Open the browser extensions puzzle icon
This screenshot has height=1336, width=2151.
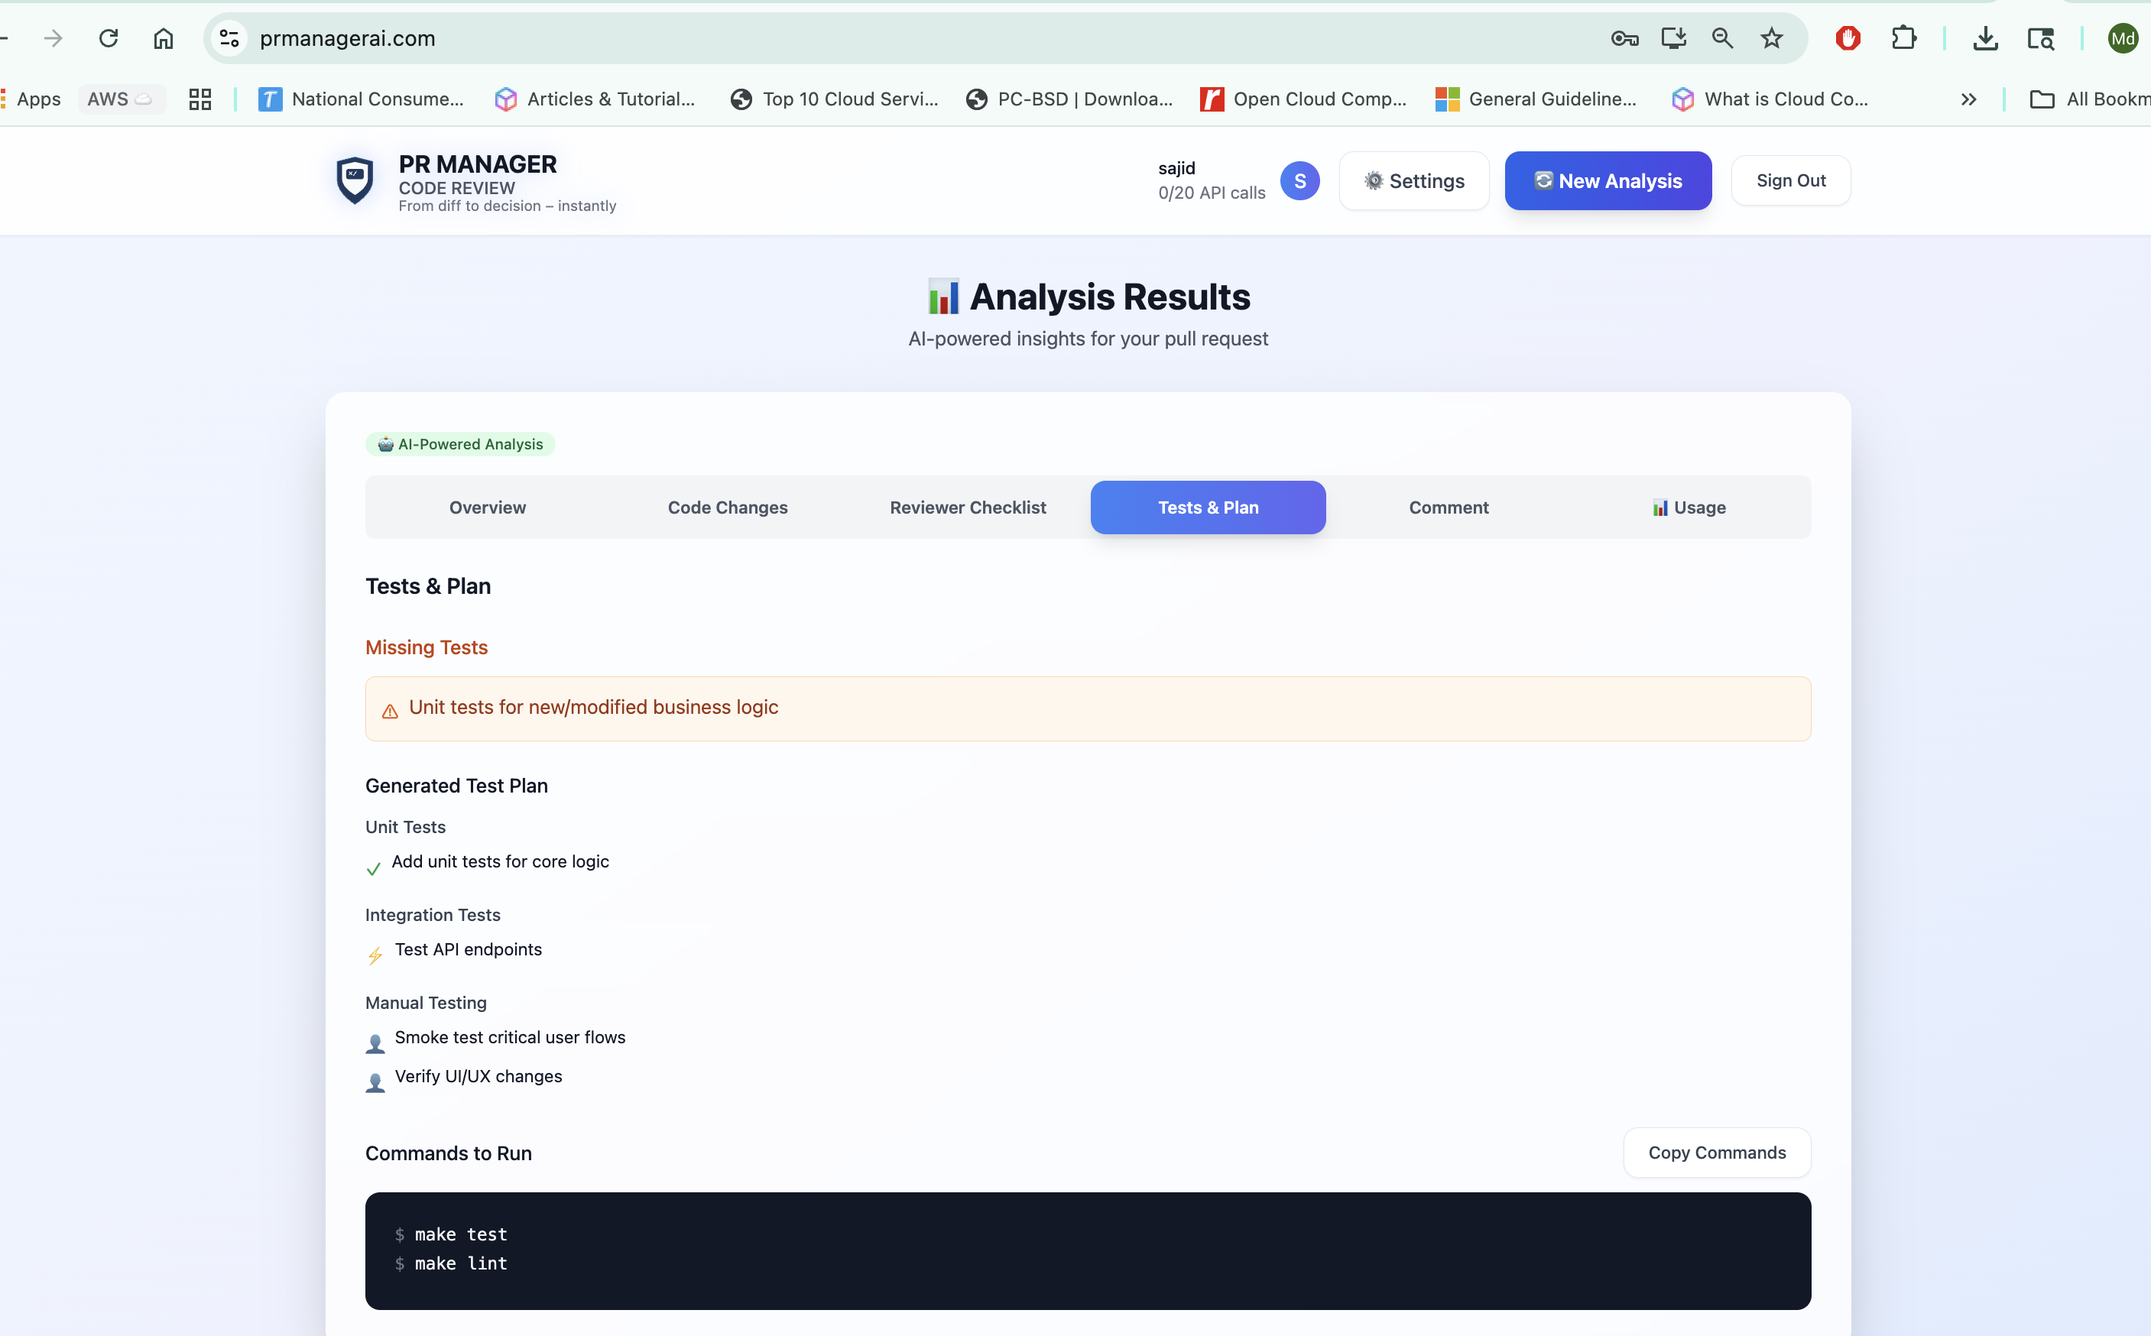click(x=1903, y=38)
